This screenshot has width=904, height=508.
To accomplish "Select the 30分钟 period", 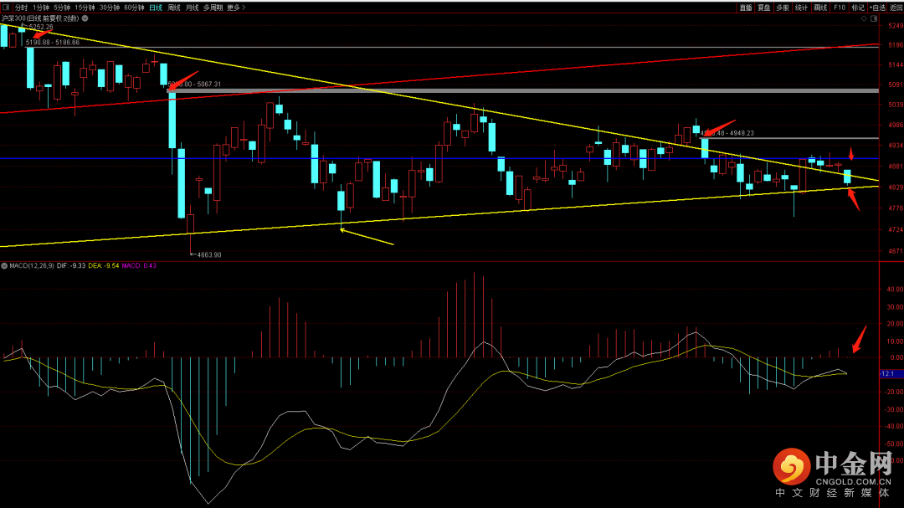I will (x=110, y=8).
